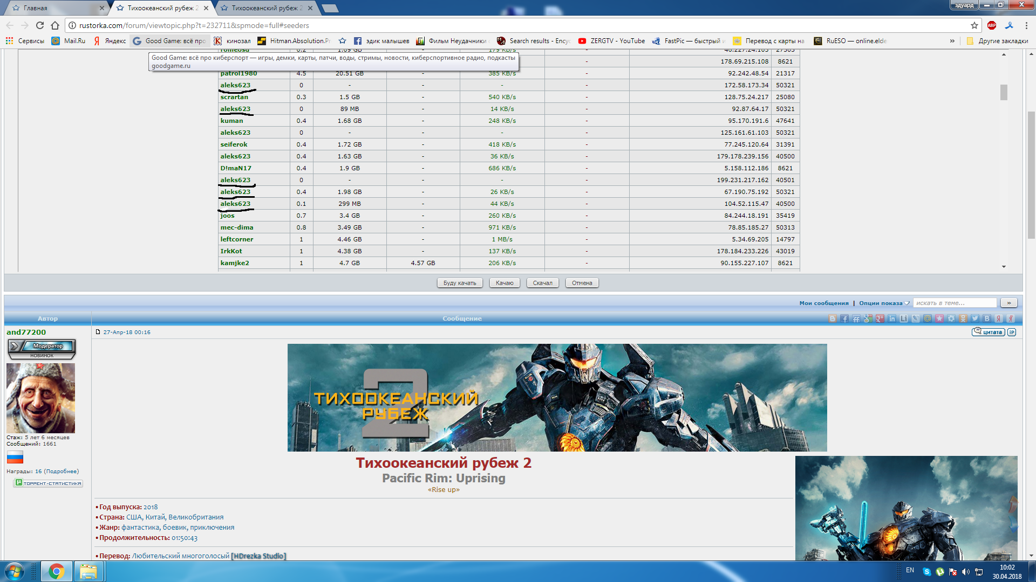Open the HDrezka Studio link

(x=258, y=556)
